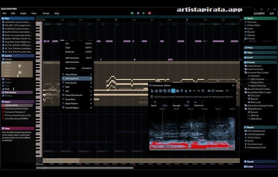Select the Kick layer
This screenshot has height=177, width=278.
click(7, 89)
